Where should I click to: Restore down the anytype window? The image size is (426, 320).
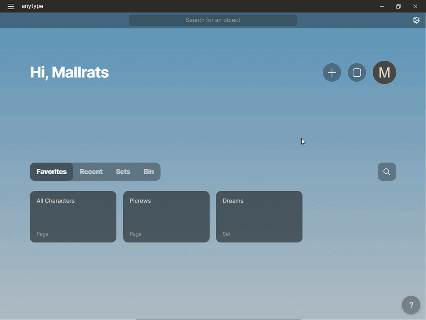398,6
